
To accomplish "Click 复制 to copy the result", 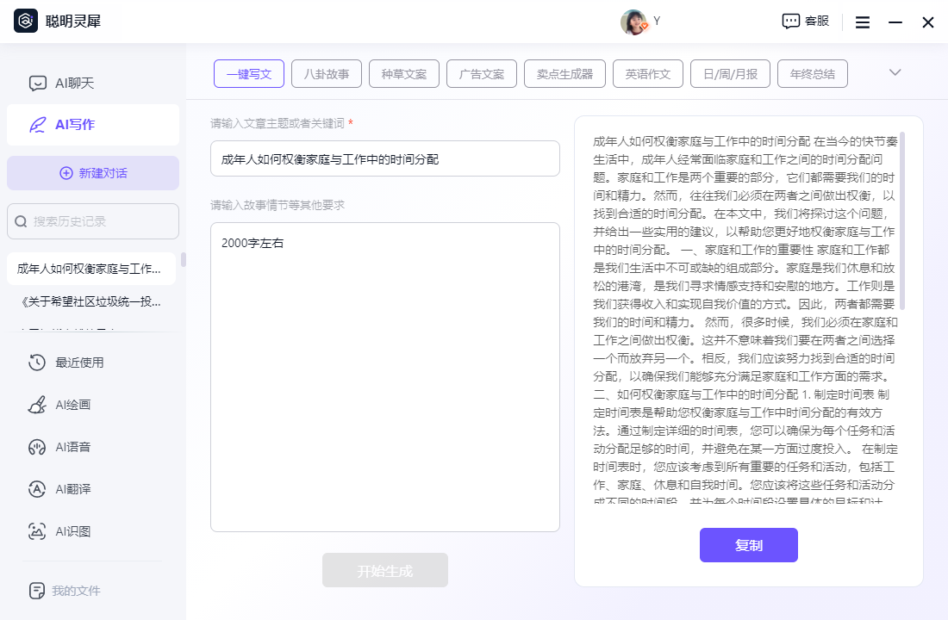I will click(x=748, y=545).
